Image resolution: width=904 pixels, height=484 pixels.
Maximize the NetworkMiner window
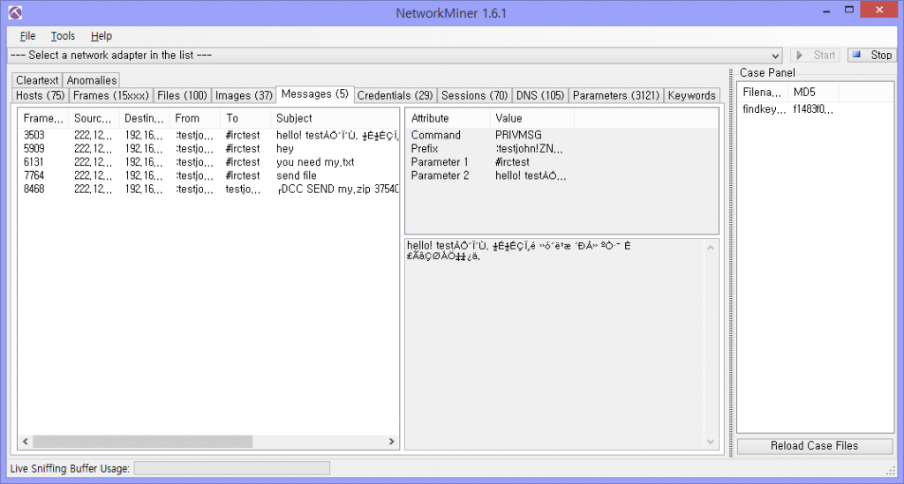[x=848, y=11]
